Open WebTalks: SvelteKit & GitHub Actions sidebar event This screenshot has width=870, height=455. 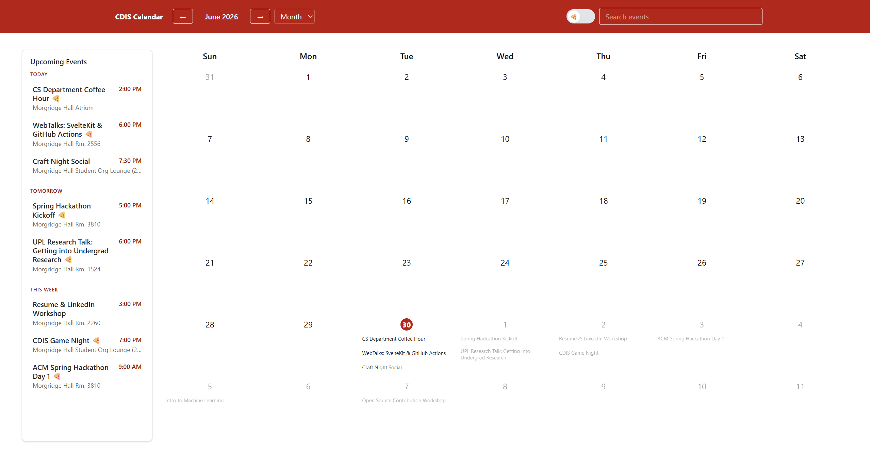87,134
